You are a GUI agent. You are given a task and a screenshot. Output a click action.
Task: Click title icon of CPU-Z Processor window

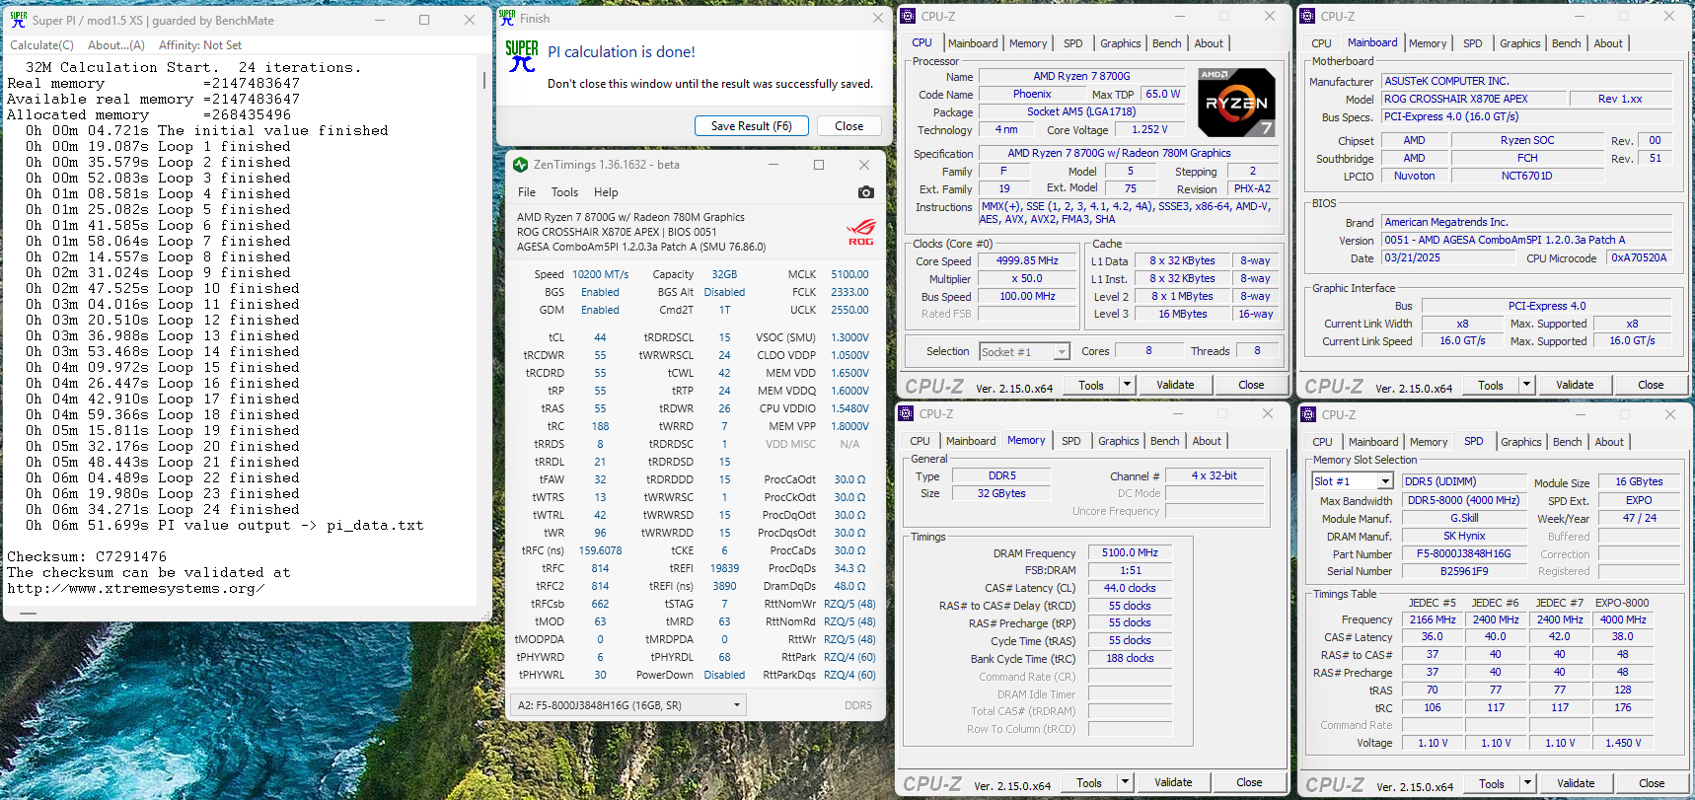click(x=909, y=16)
